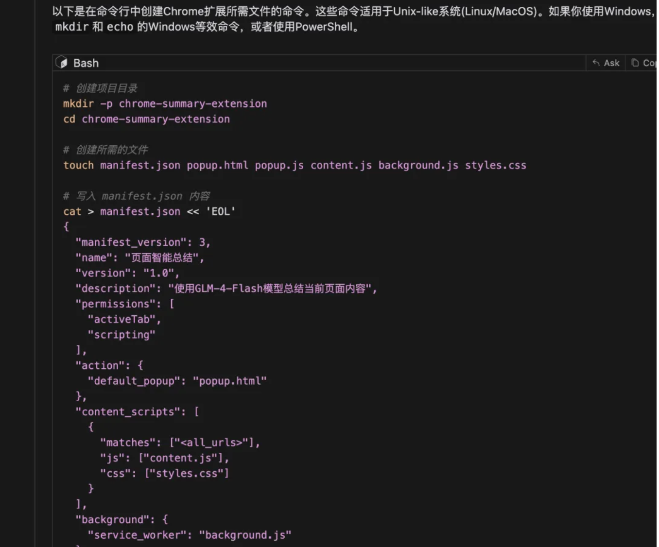Click the "version": "1.0" line
Viewport: 659px width, 547px height.
(127, 273)
